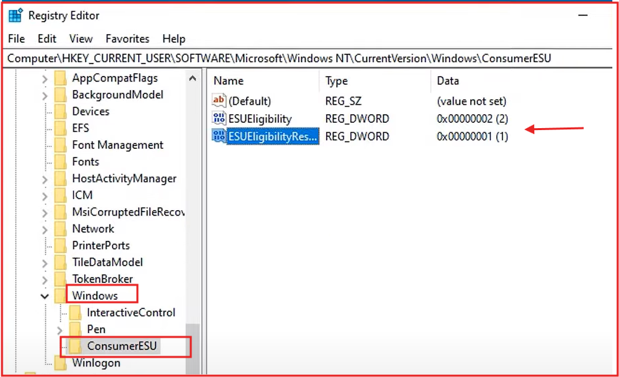Open the File menu

pos(16,39)
